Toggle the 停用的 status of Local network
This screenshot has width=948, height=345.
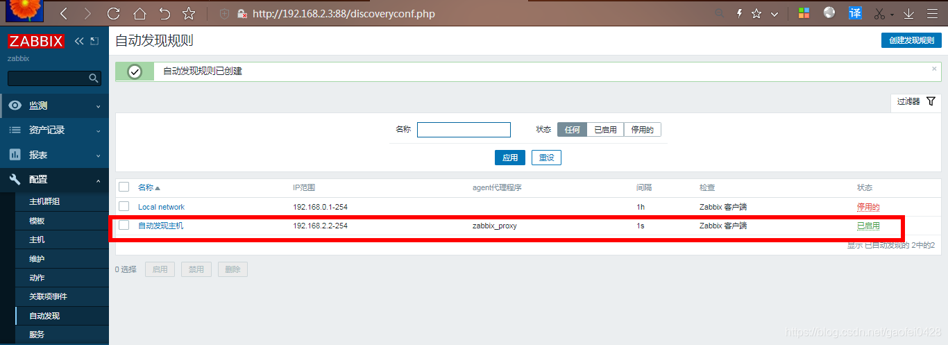(x=868, y=207)
